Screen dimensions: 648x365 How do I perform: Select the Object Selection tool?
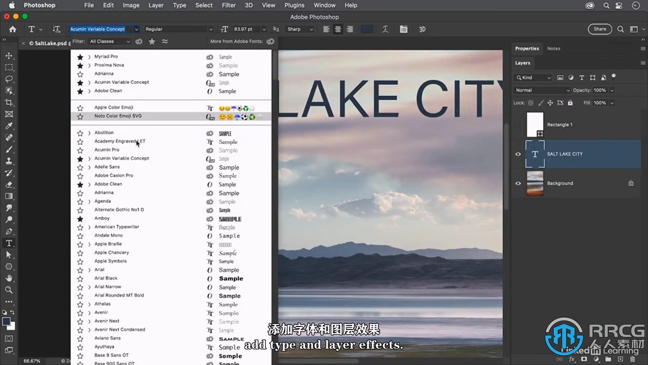point(9,91)
